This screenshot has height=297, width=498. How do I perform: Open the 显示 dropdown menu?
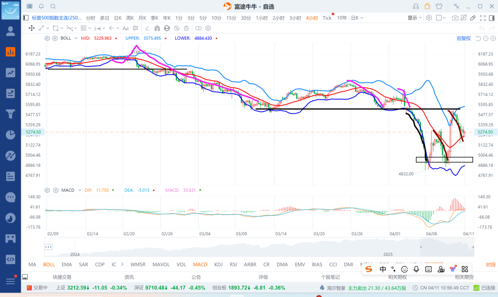coord(415,18)
